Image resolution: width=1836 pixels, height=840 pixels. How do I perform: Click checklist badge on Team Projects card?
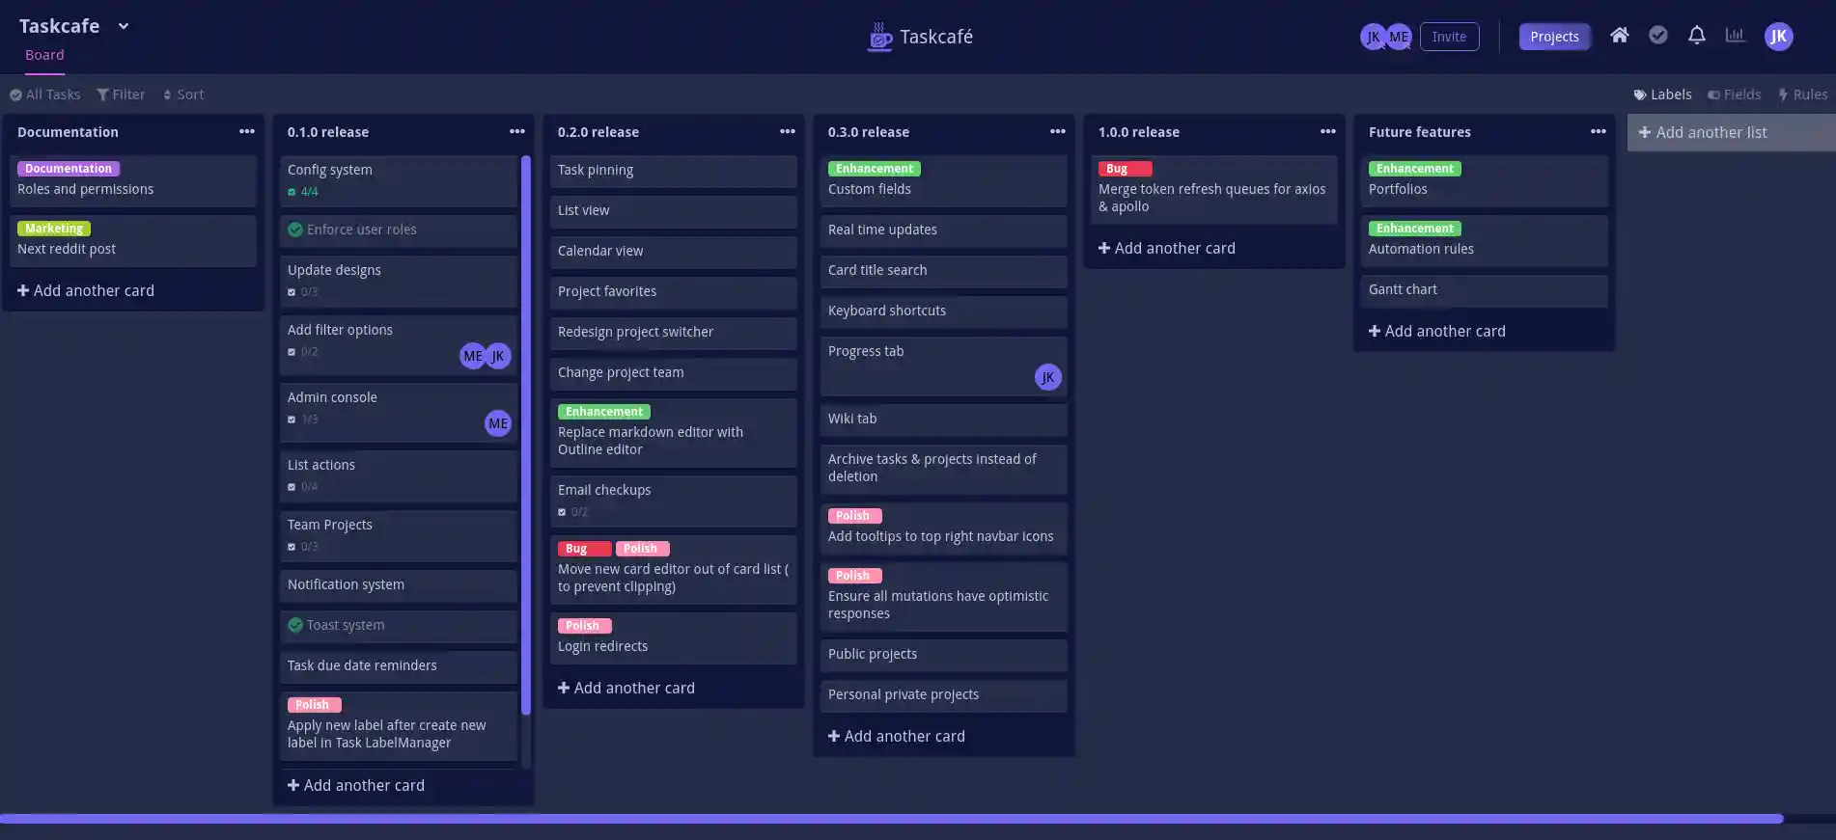coord(303,547)
